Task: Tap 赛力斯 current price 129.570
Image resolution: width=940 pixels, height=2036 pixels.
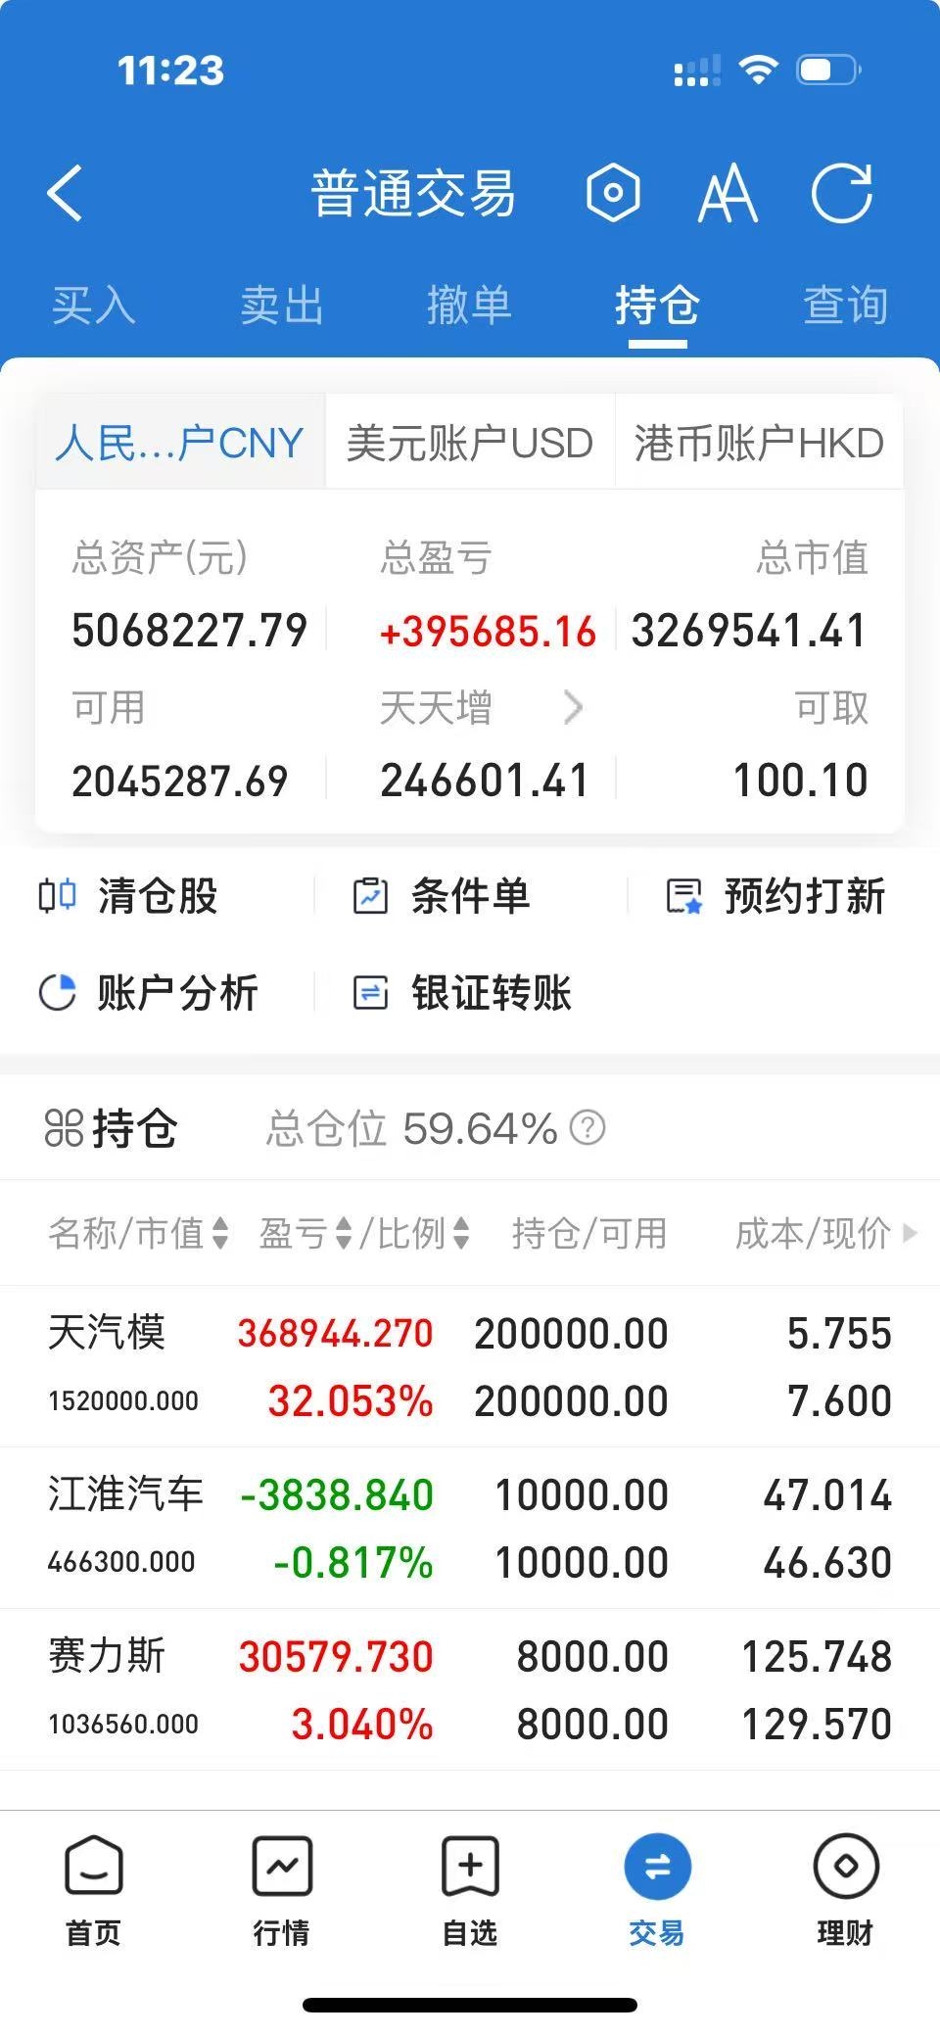Action: coord(817,1724)
